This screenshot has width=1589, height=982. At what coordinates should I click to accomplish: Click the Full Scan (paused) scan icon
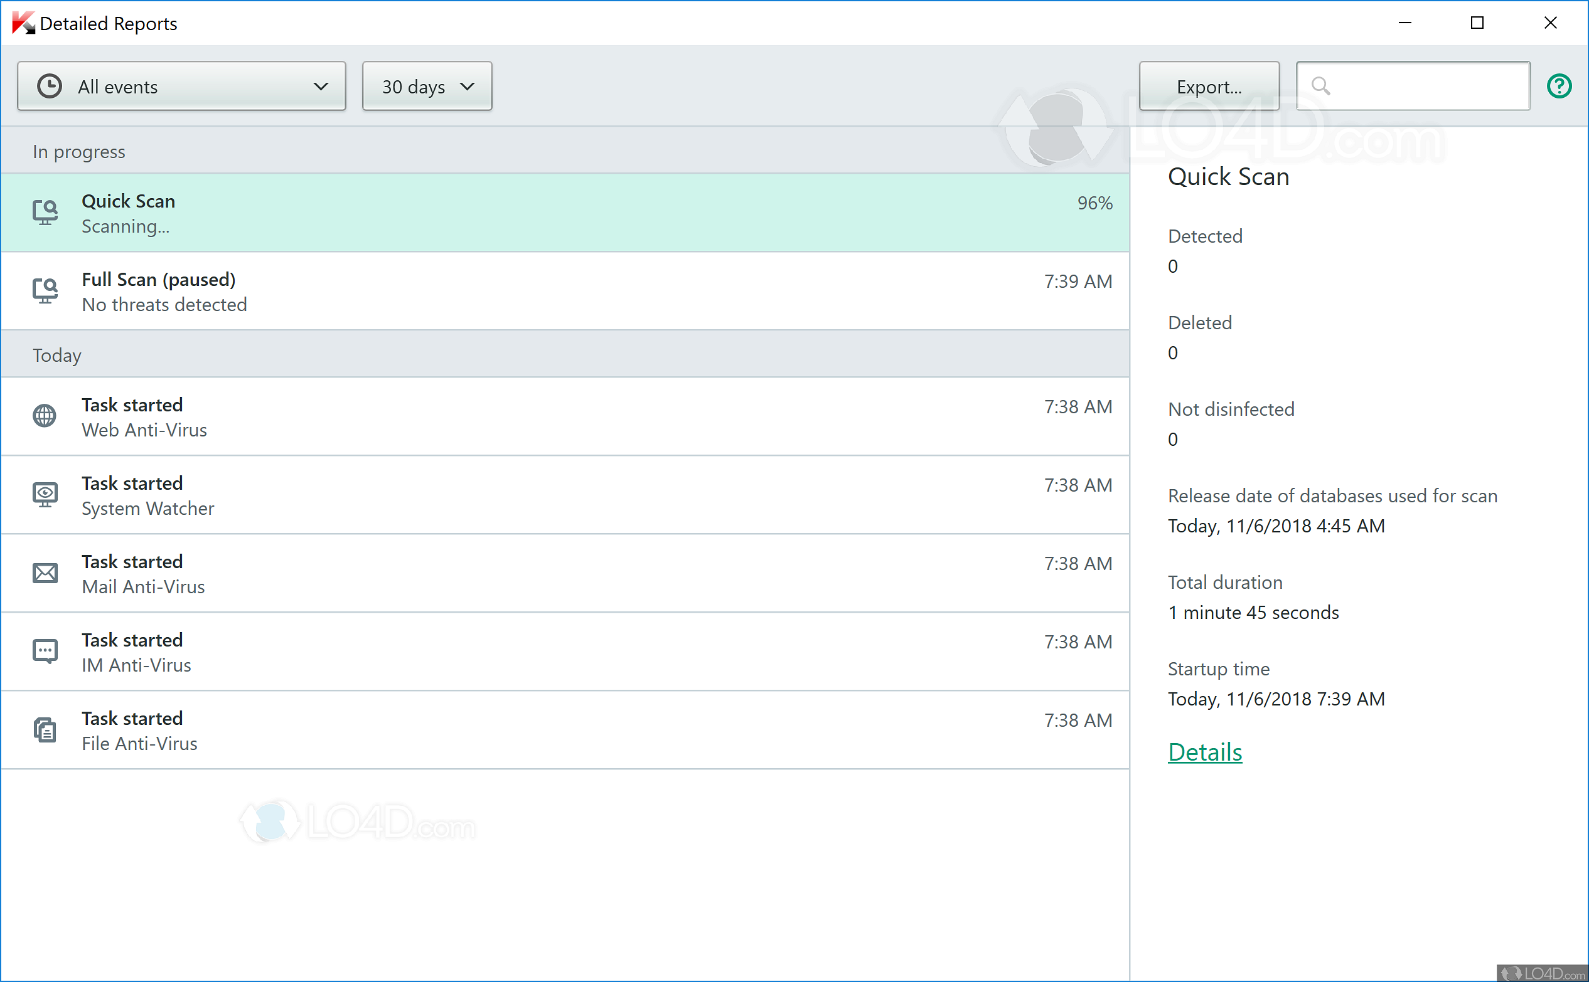click(x=45, y=291)
